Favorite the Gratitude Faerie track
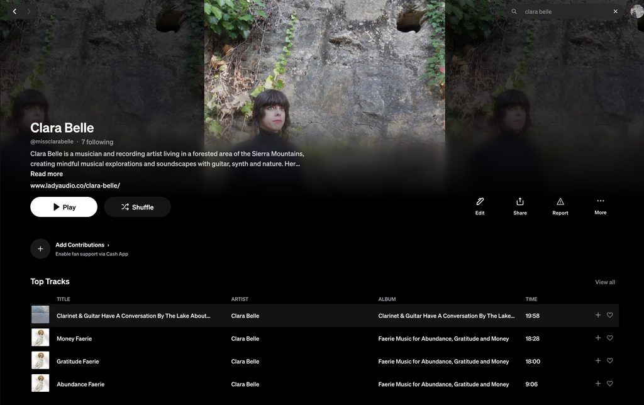The height and width of the screenshot is (405, 644). (x=610, y=360)
